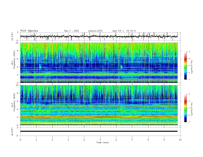Click the "10" kHz tick of ch.1 spectrogram
This screenshot has height=157, width=203.
click(x=18, y=43)
